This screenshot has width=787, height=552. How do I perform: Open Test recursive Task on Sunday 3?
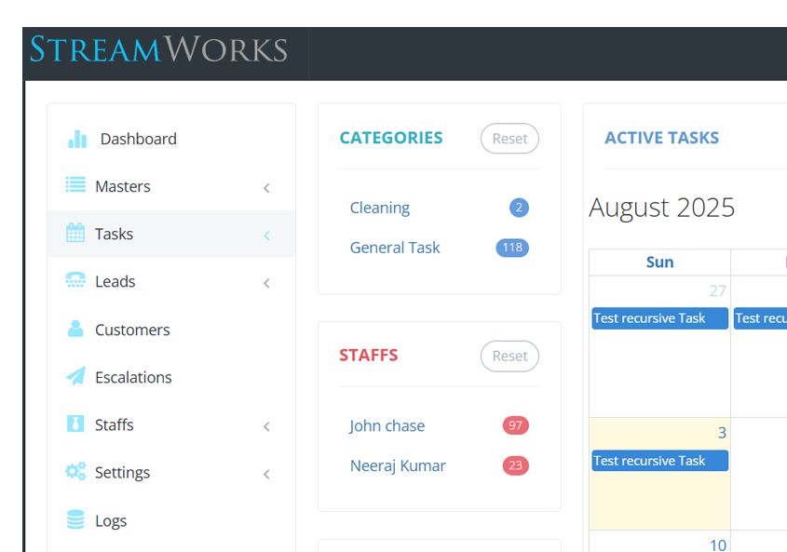coord(659,461)
